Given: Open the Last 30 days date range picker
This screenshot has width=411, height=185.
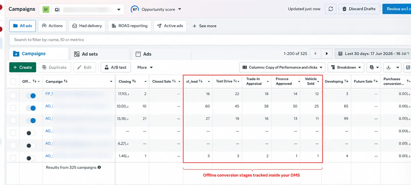Looking at the screenshot, I should click(x=373, y=54).
